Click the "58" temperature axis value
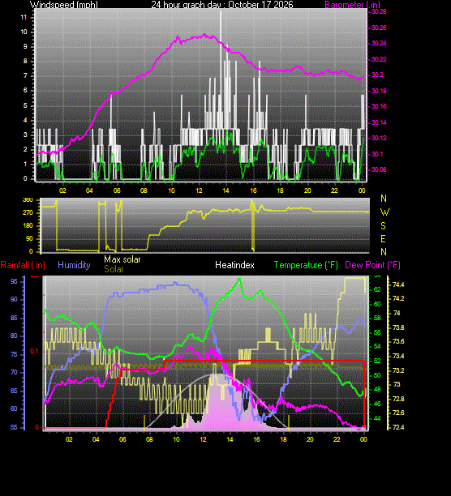The height and width of the screenshot is (496, 451). [x=377, y=319]
